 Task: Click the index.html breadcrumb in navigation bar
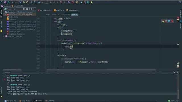[17, 6]
